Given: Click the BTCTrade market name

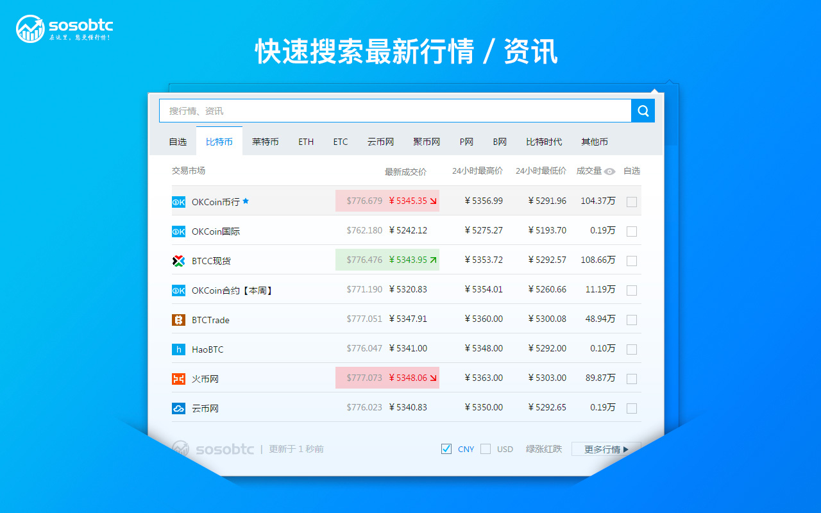Looking at the screenshot, I should [x=210, y=320].
